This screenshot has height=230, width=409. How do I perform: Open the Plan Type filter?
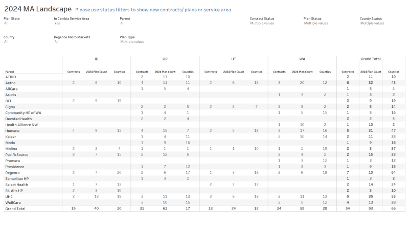tap(132, 42)
